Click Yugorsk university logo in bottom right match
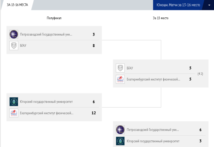 (x=120, y=141)
